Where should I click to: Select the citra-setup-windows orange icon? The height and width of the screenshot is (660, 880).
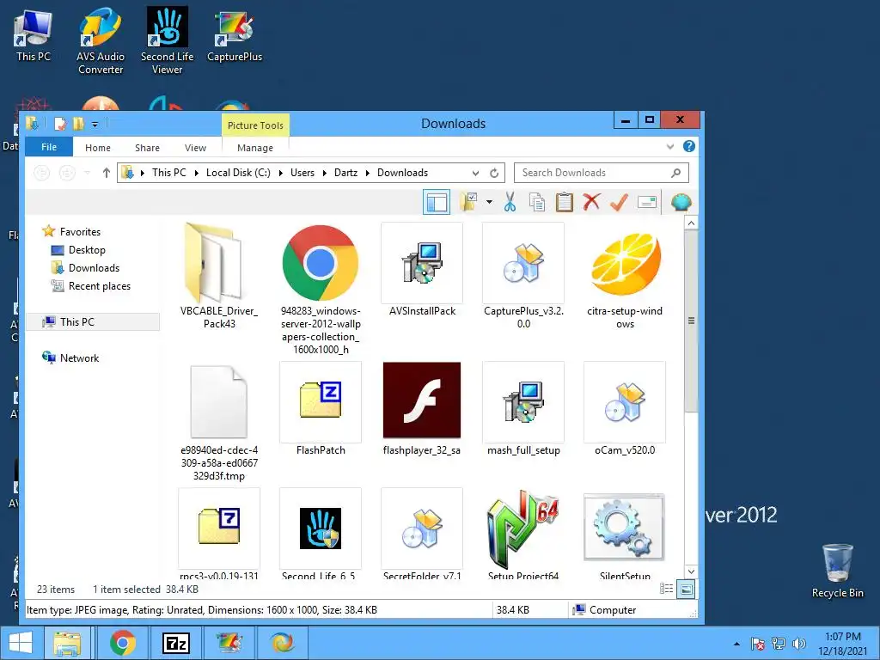tap(625, 276)
